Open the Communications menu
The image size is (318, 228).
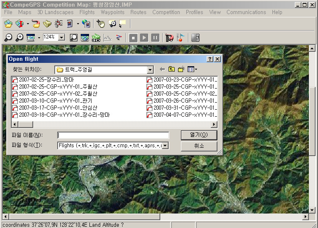coord(246,12)
